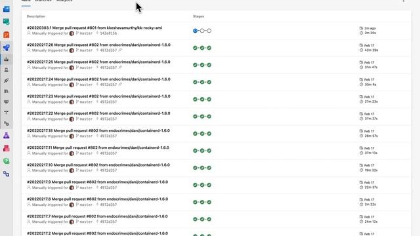Image resolution: width=420 pixels, height=236 pixels.
Task: Click the third green stage of run #20220217.10
Action: tap(209, 168)
